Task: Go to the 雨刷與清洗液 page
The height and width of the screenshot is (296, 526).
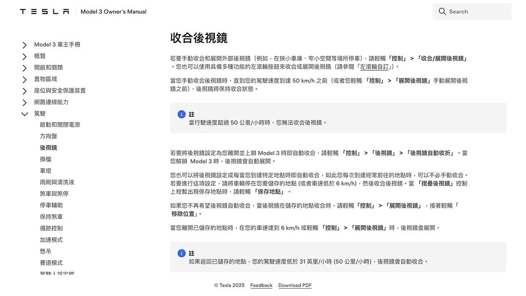Action: point(57,182)
